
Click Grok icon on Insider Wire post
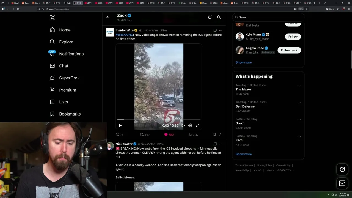point(215,30)
